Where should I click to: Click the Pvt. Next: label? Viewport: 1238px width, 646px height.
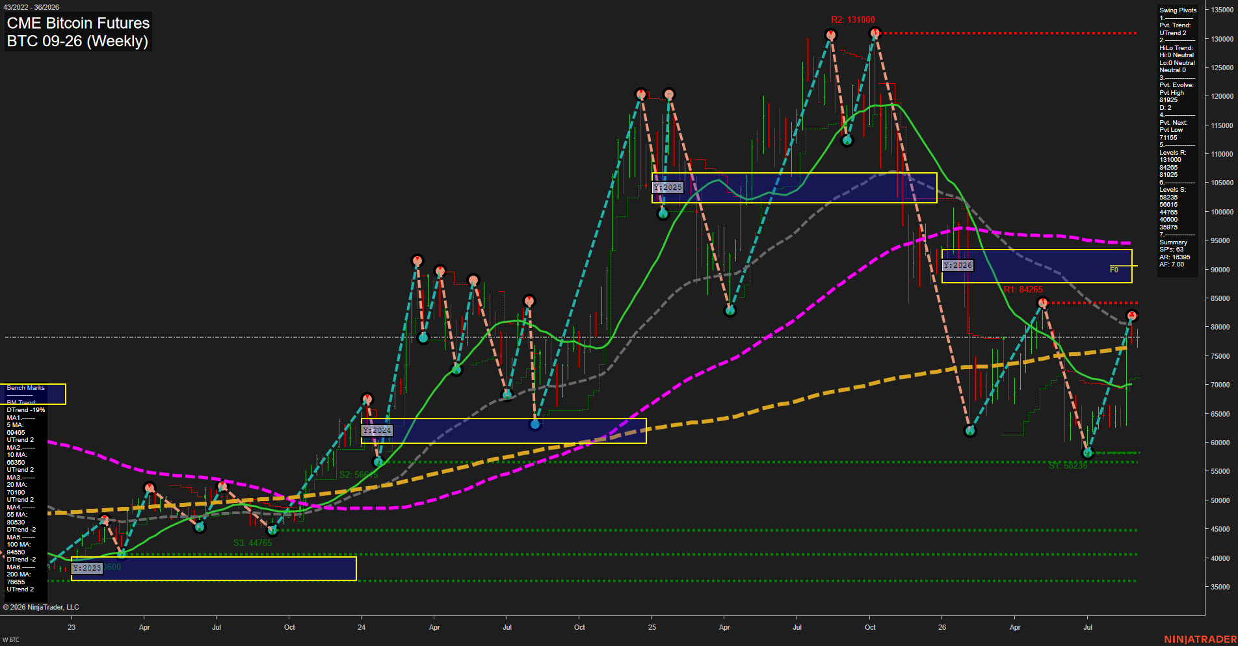pos(1173,123)
